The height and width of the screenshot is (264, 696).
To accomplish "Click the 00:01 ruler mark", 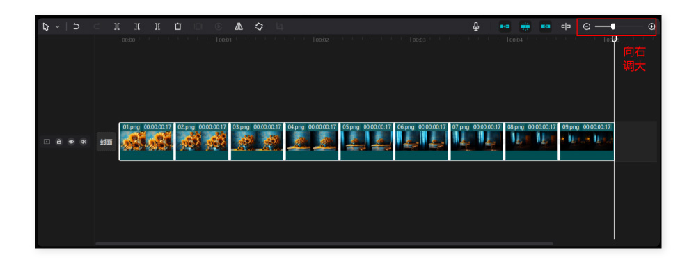I will coord(225,40).
